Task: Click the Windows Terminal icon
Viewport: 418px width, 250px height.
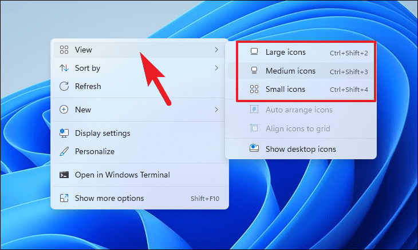Action: 64,175
